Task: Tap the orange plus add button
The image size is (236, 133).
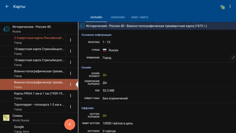Action: pyautogui.click(x=70, y=125)
